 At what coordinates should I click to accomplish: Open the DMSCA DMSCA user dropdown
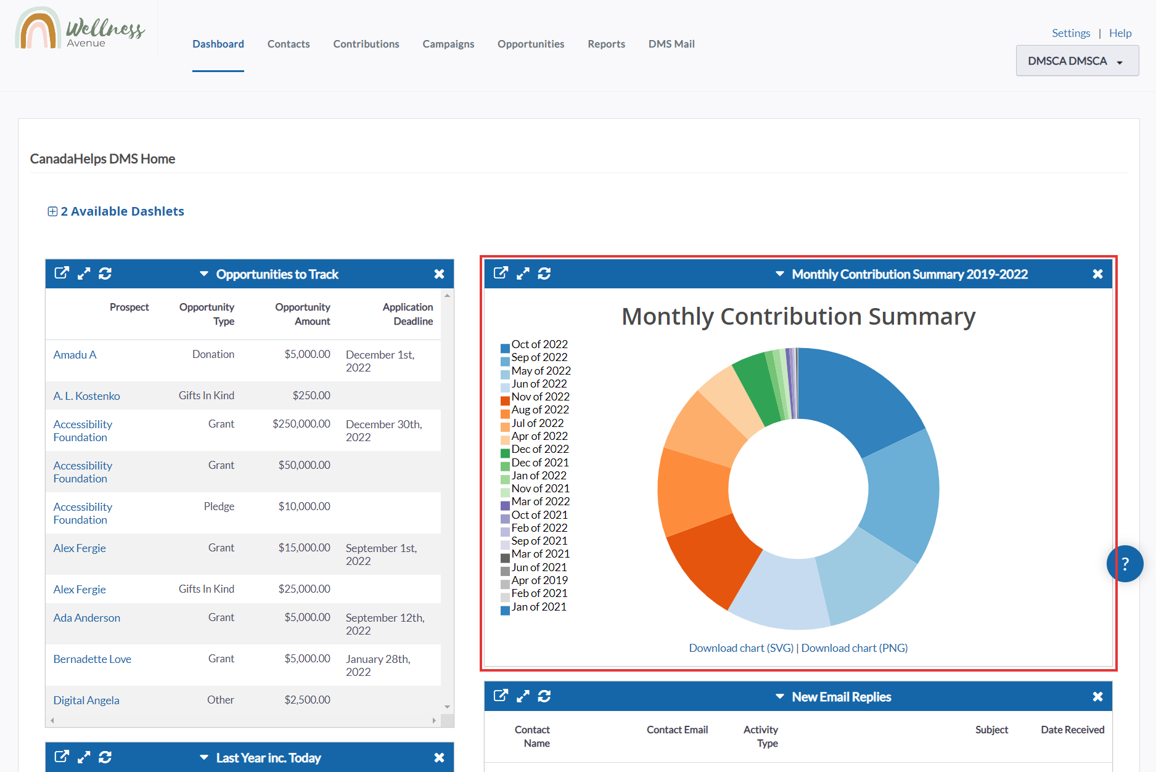point(1076,61)
